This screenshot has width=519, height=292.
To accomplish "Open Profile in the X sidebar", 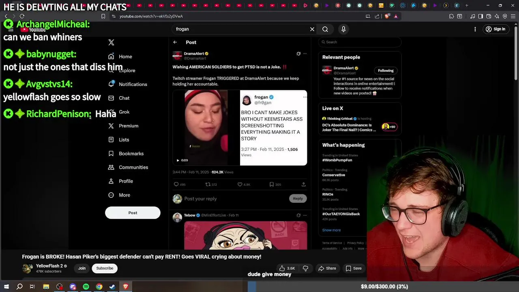I will pos(121,181).
